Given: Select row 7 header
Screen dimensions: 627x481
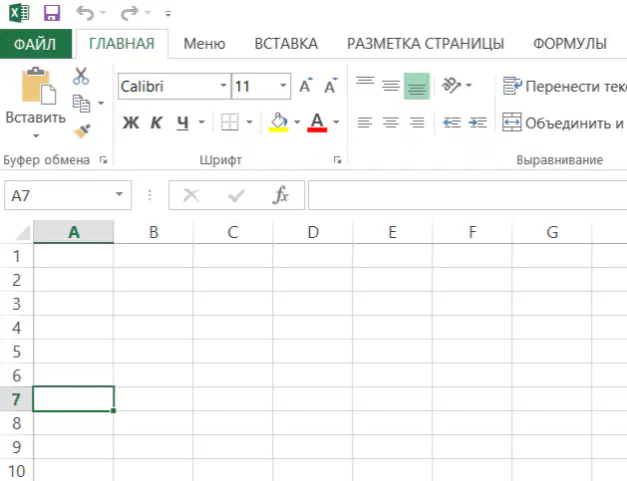Looking at the screenshot, I should 16,399.
